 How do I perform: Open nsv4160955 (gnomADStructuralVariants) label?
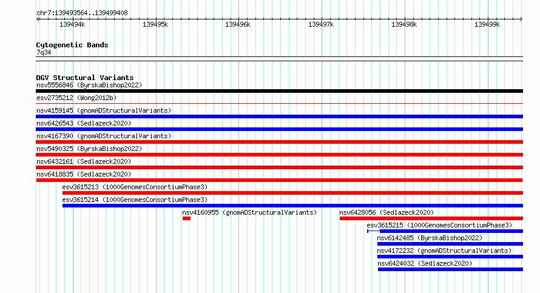click(x=249, y=212)
